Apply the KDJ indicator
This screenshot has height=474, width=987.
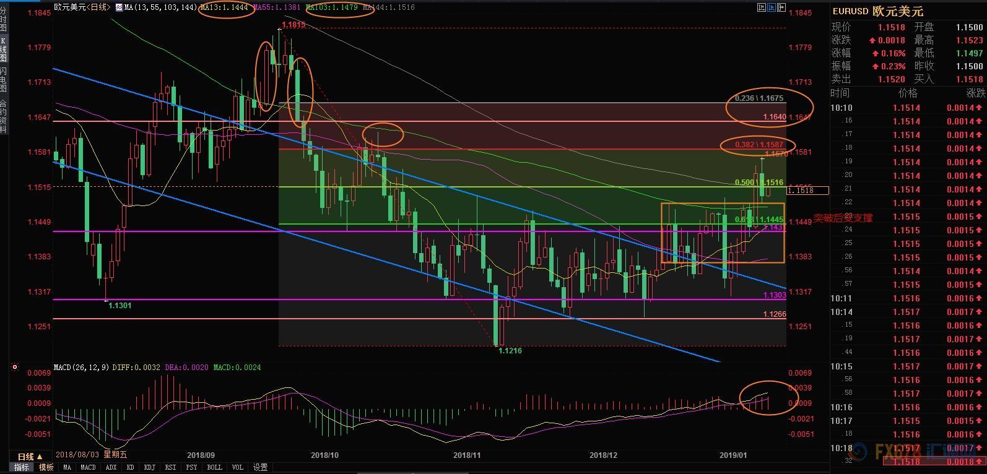[149, 468]
